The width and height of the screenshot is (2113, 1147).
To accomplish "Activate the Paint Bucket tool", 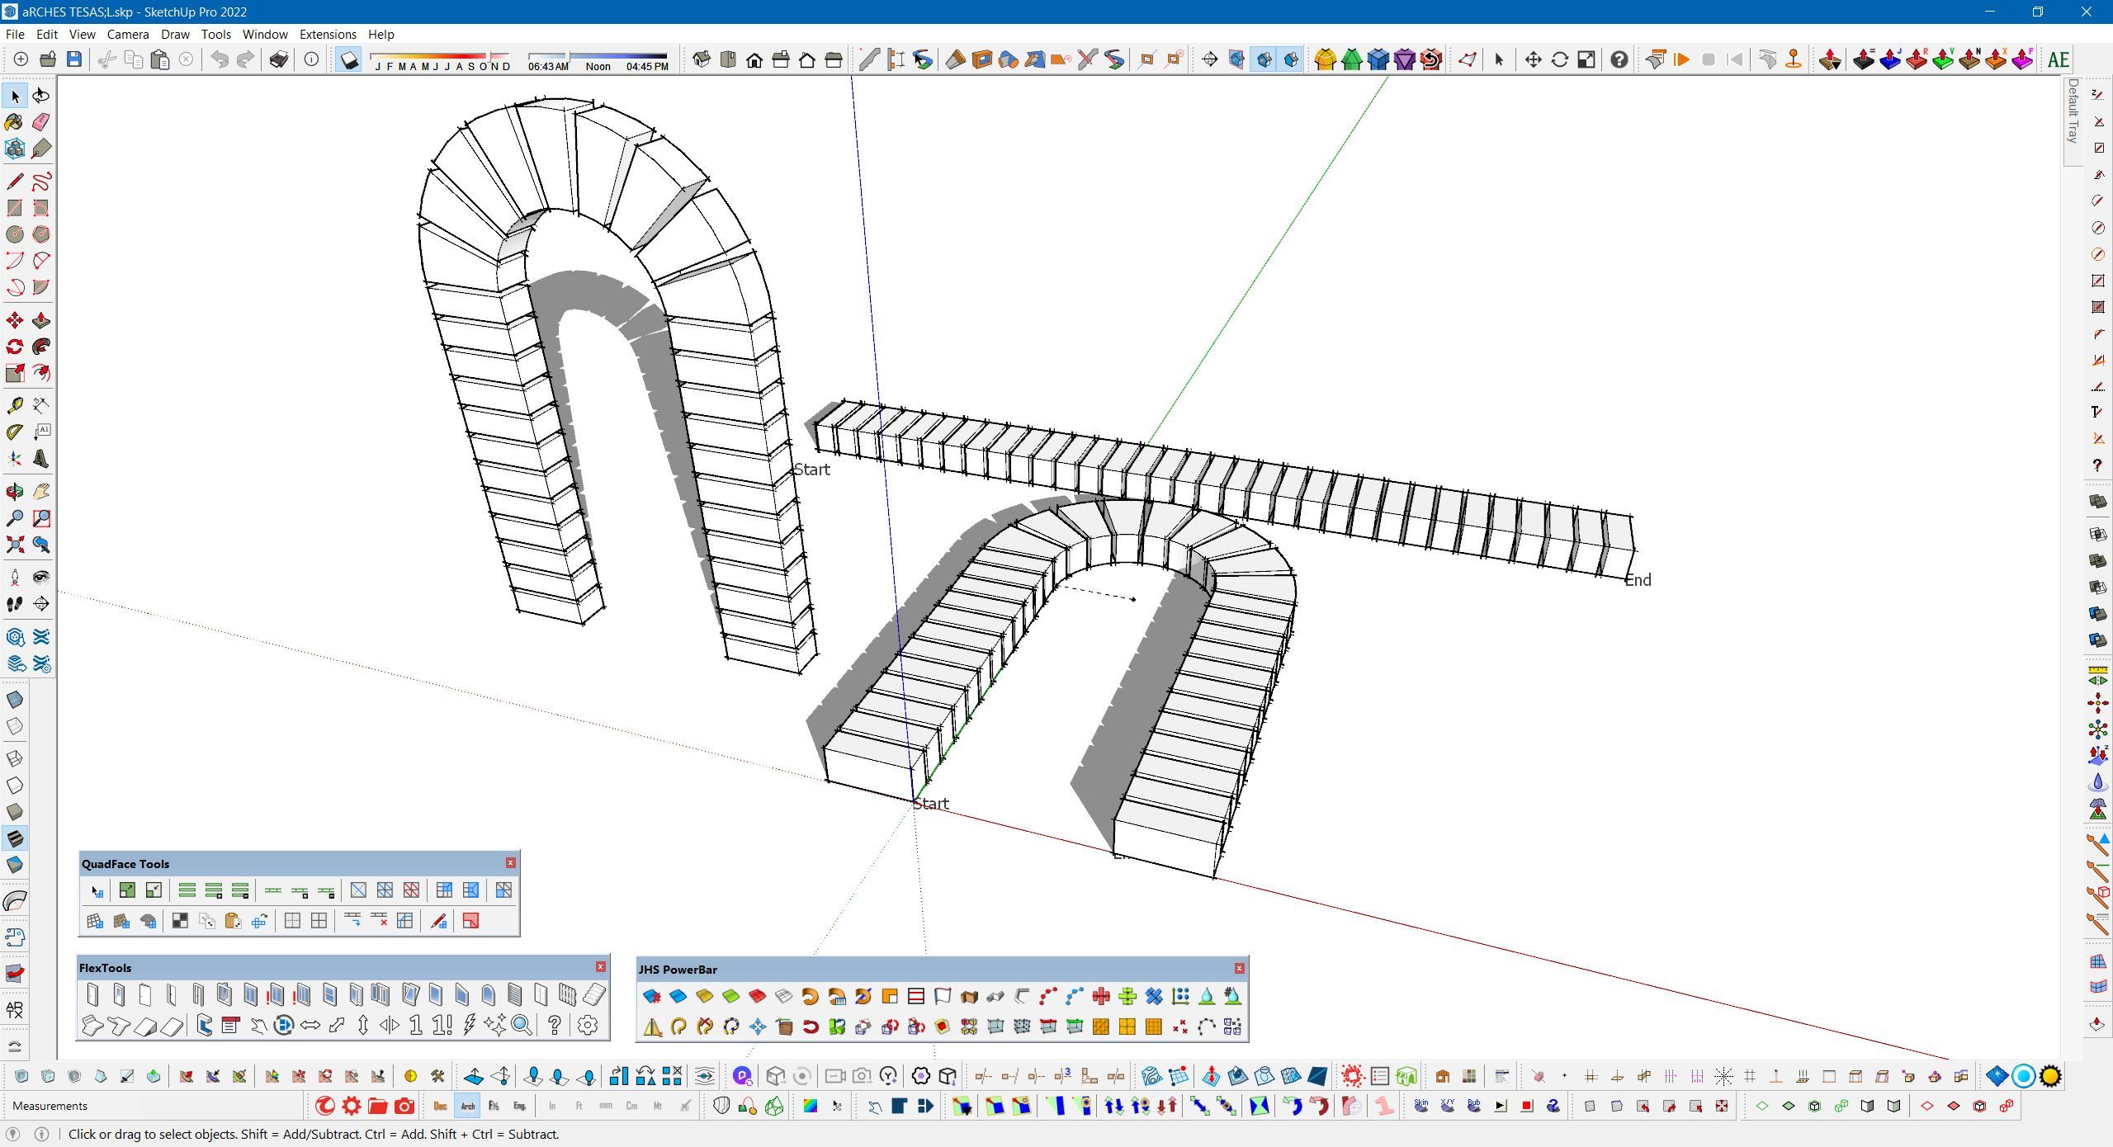I will [14, 122].
